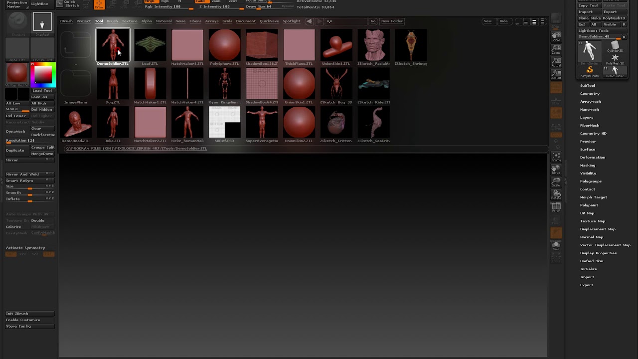The image size is (638, 359).
Task: Click the Zoom canvas icon
Action: pyautogui.click(x=556, y=49)
